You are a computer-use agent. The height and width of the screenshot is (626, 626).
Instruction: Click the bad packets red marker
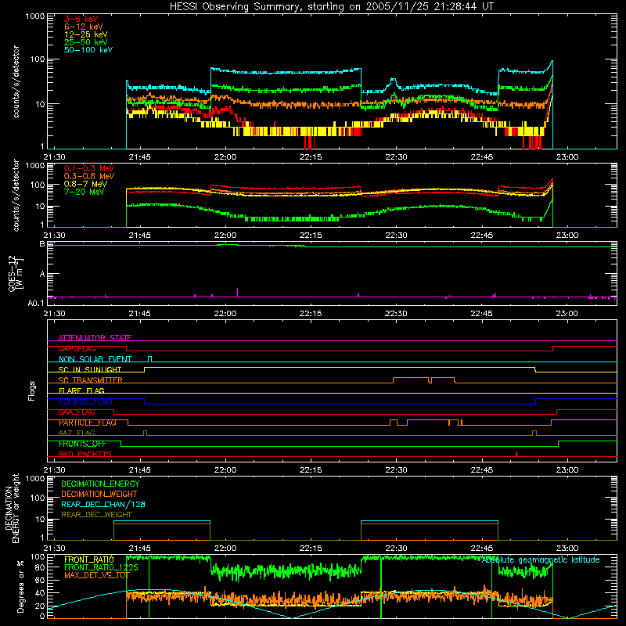coord(516,454)
